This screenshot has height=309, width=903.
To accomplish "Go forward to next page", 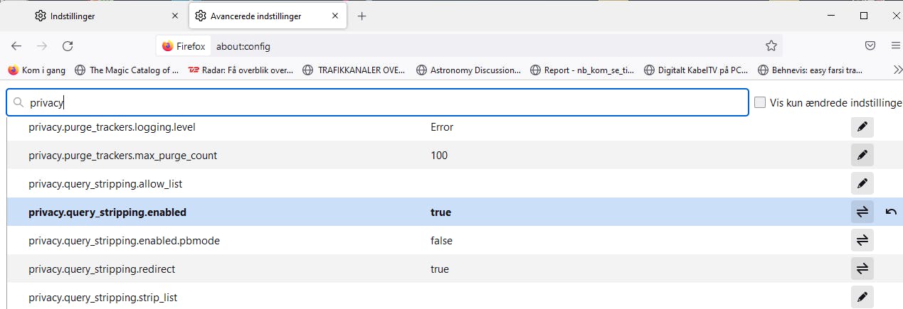I will (x=42, y=46).
